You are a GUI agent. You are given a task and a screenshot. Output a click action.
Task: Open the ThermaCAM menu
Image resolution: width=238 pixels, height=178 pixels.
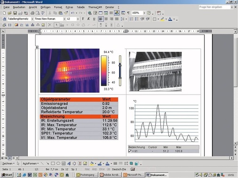[x=95, y=7]
